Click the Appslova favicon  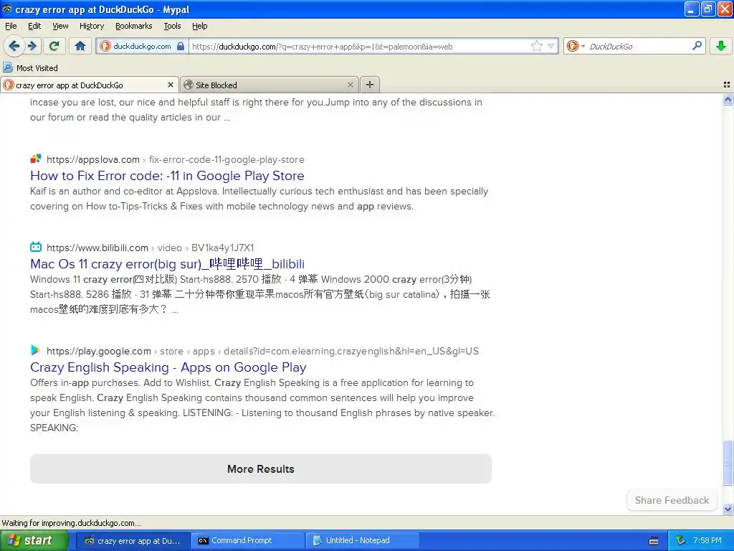coord(36,159)
